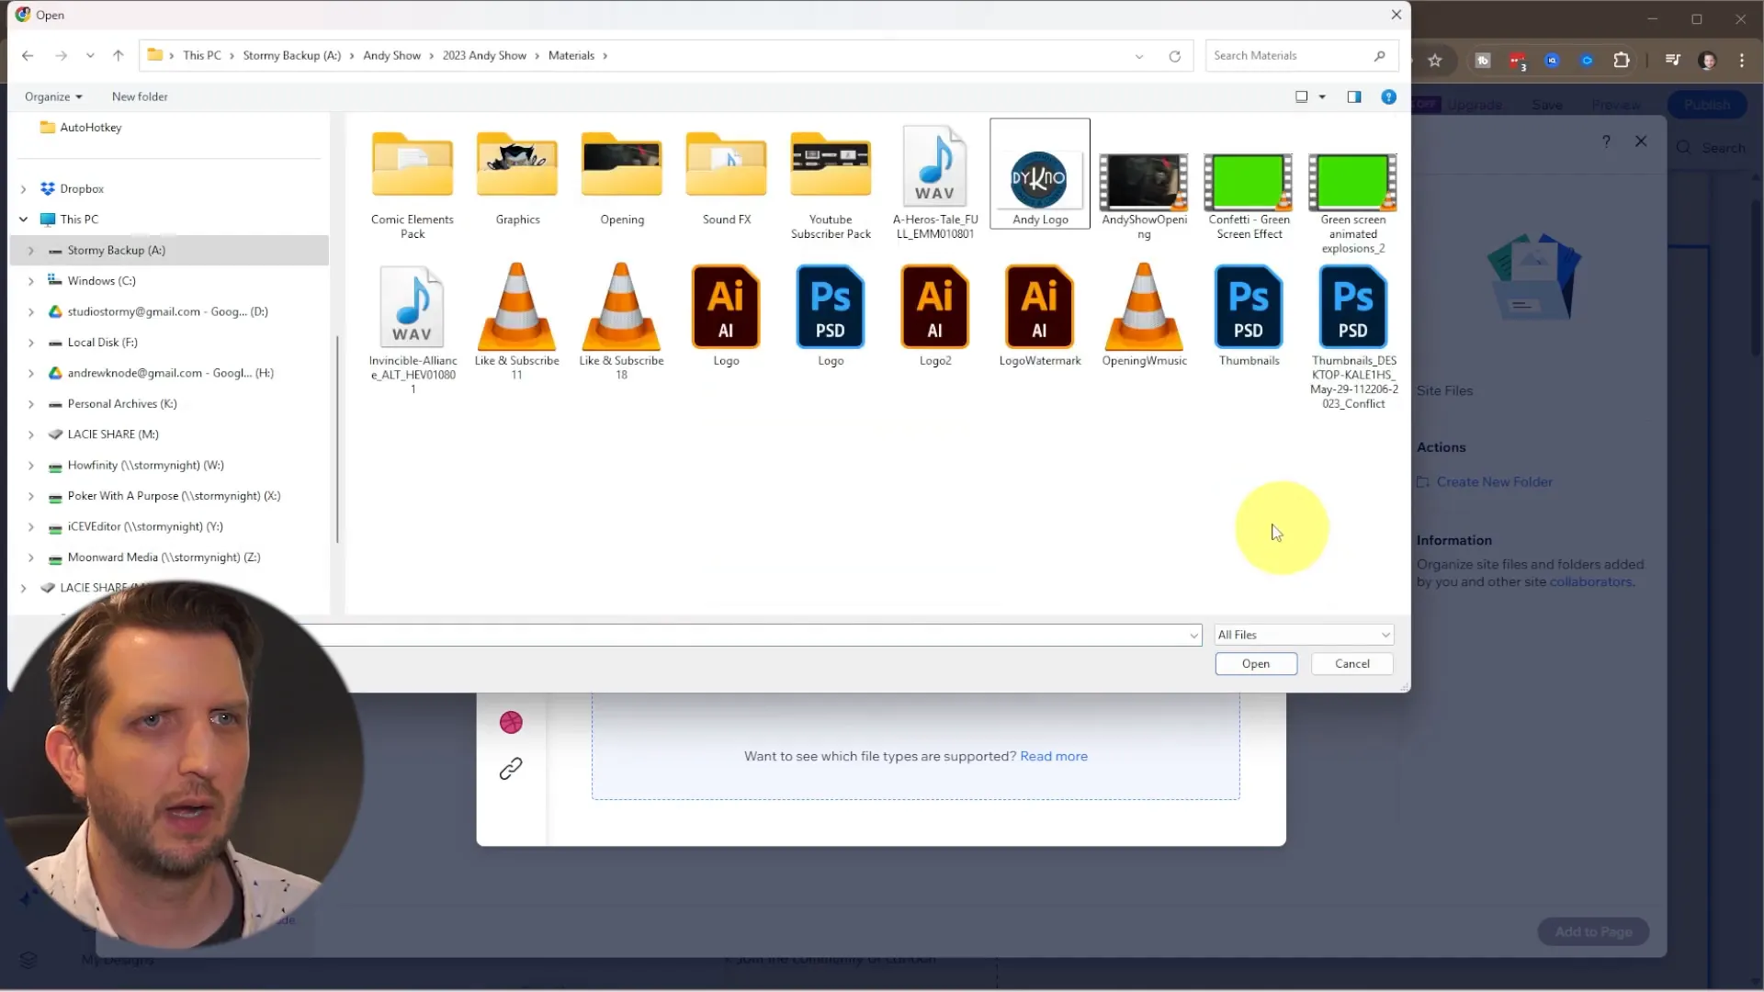Screen dimensions: 1764x992
Task: Click the search icon in the site files panel
Action: click(x=1683, y=147)
